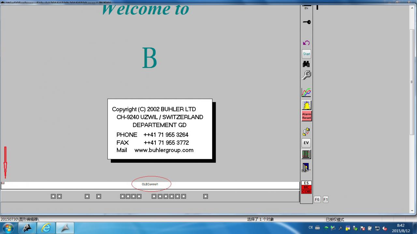
Task: Select the rightmost square placeholder in bottom bar
Action: click(x=206, y=196)
